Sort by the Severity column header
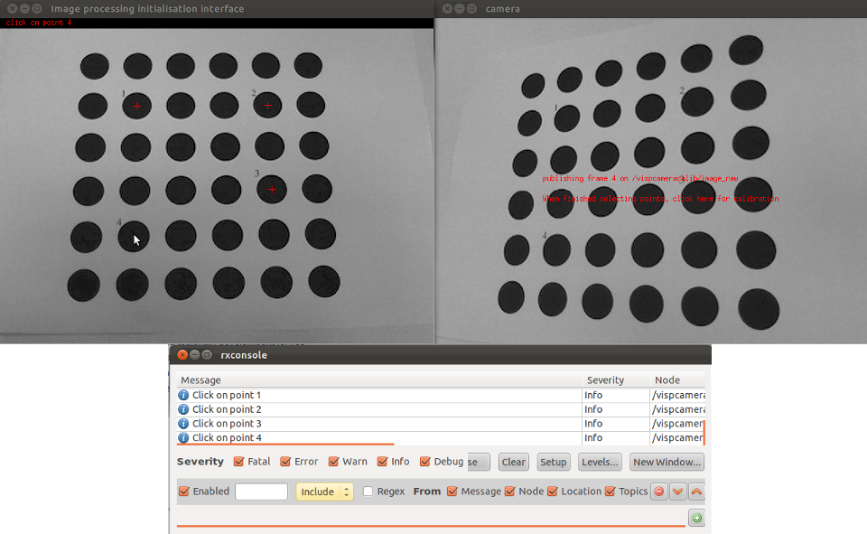The image size is (867, 534). click(x=605, y=380)
